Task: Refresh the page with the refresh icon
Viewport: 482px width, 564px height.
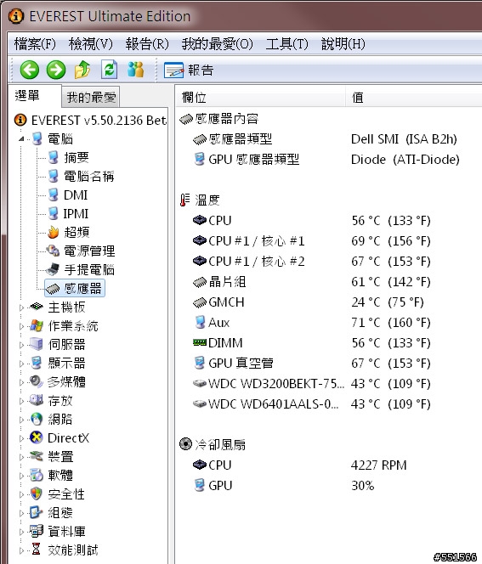Action: coord(110,70)
